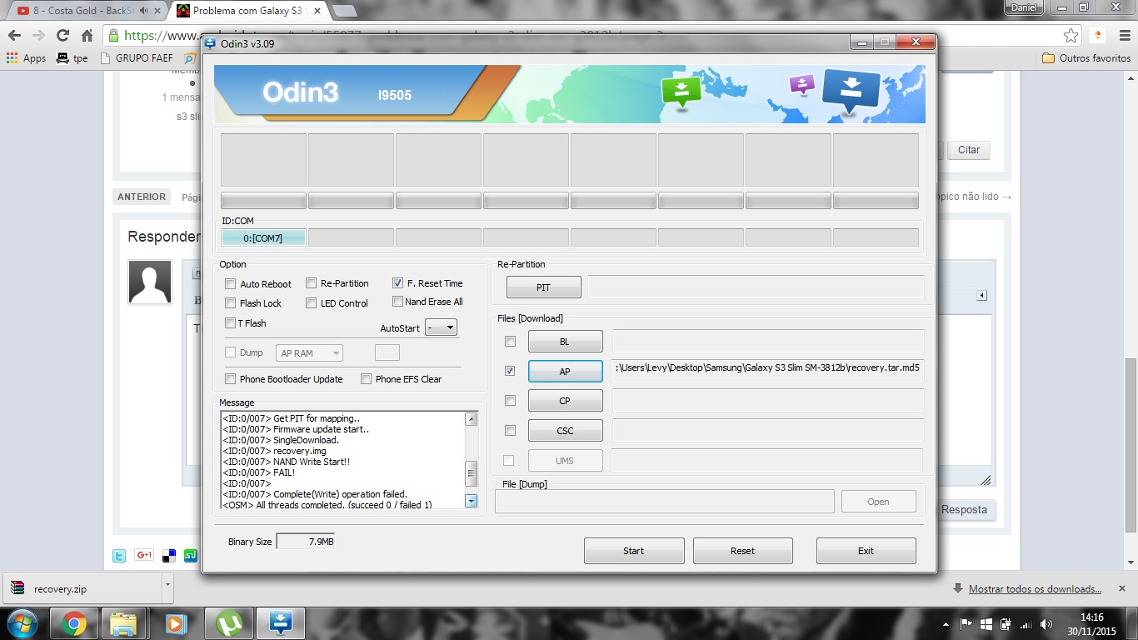This screenshot has height=640, width=1138.
Task: Open a new Chrome tab
Action: click(x=344, y=11)
